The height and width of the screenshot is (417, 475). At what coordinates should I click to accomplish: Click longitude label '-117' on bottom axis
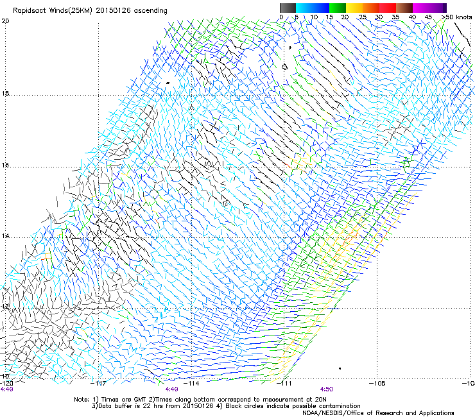(x=98, y=384)
